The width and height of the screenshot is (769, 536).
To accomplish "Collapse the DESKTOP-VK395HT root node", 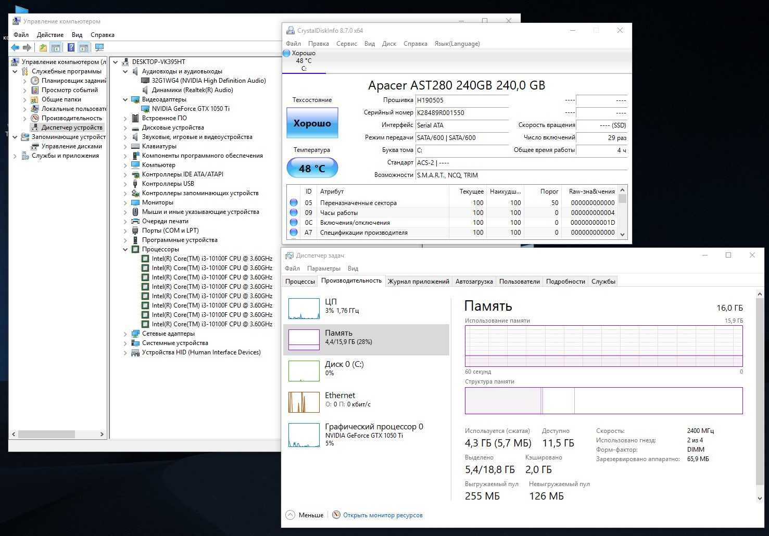I will (x=116, y=62).
